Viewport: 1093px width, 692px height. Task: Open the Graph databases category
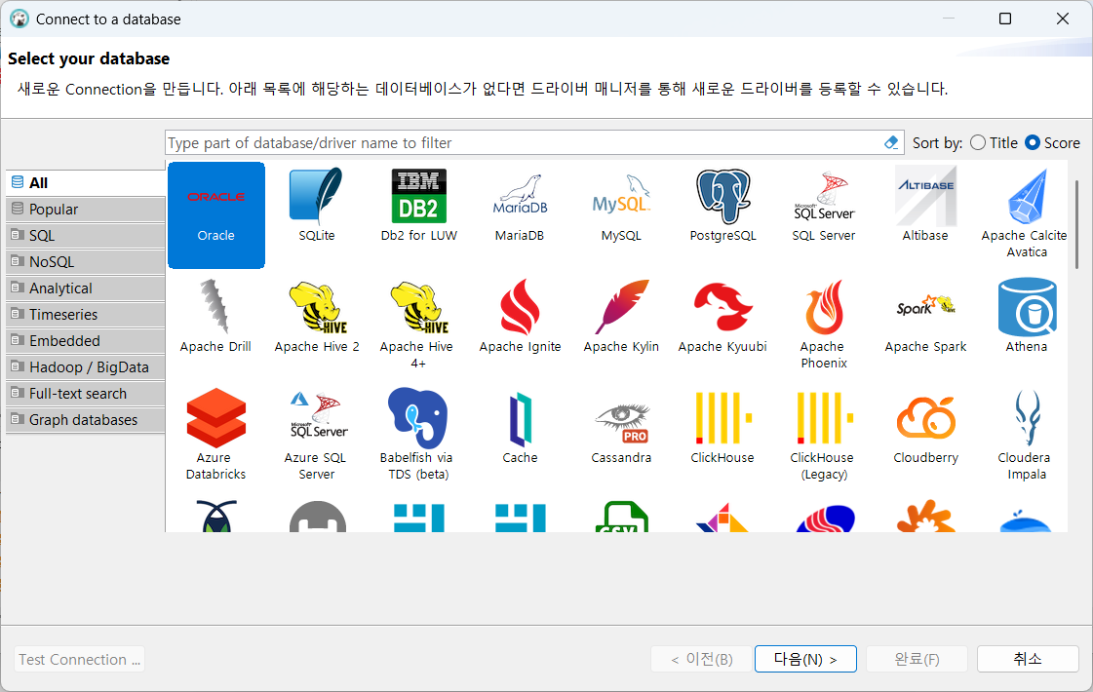(x=86, y=420)
